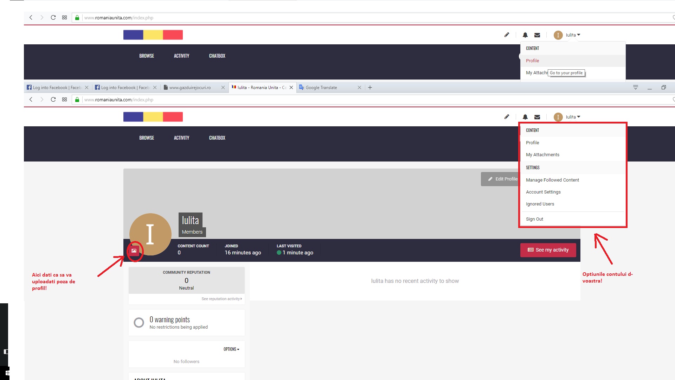This screenshot has height=380, width=675.
Task: Click the user avatar icon top right
Action: point(558,35)
